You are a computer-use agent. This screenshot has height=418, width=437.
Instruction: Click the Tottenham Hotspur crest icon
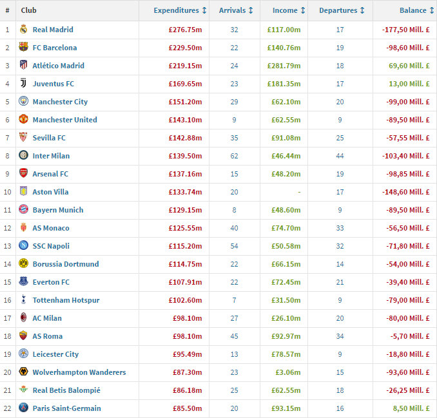pos(24,300)
